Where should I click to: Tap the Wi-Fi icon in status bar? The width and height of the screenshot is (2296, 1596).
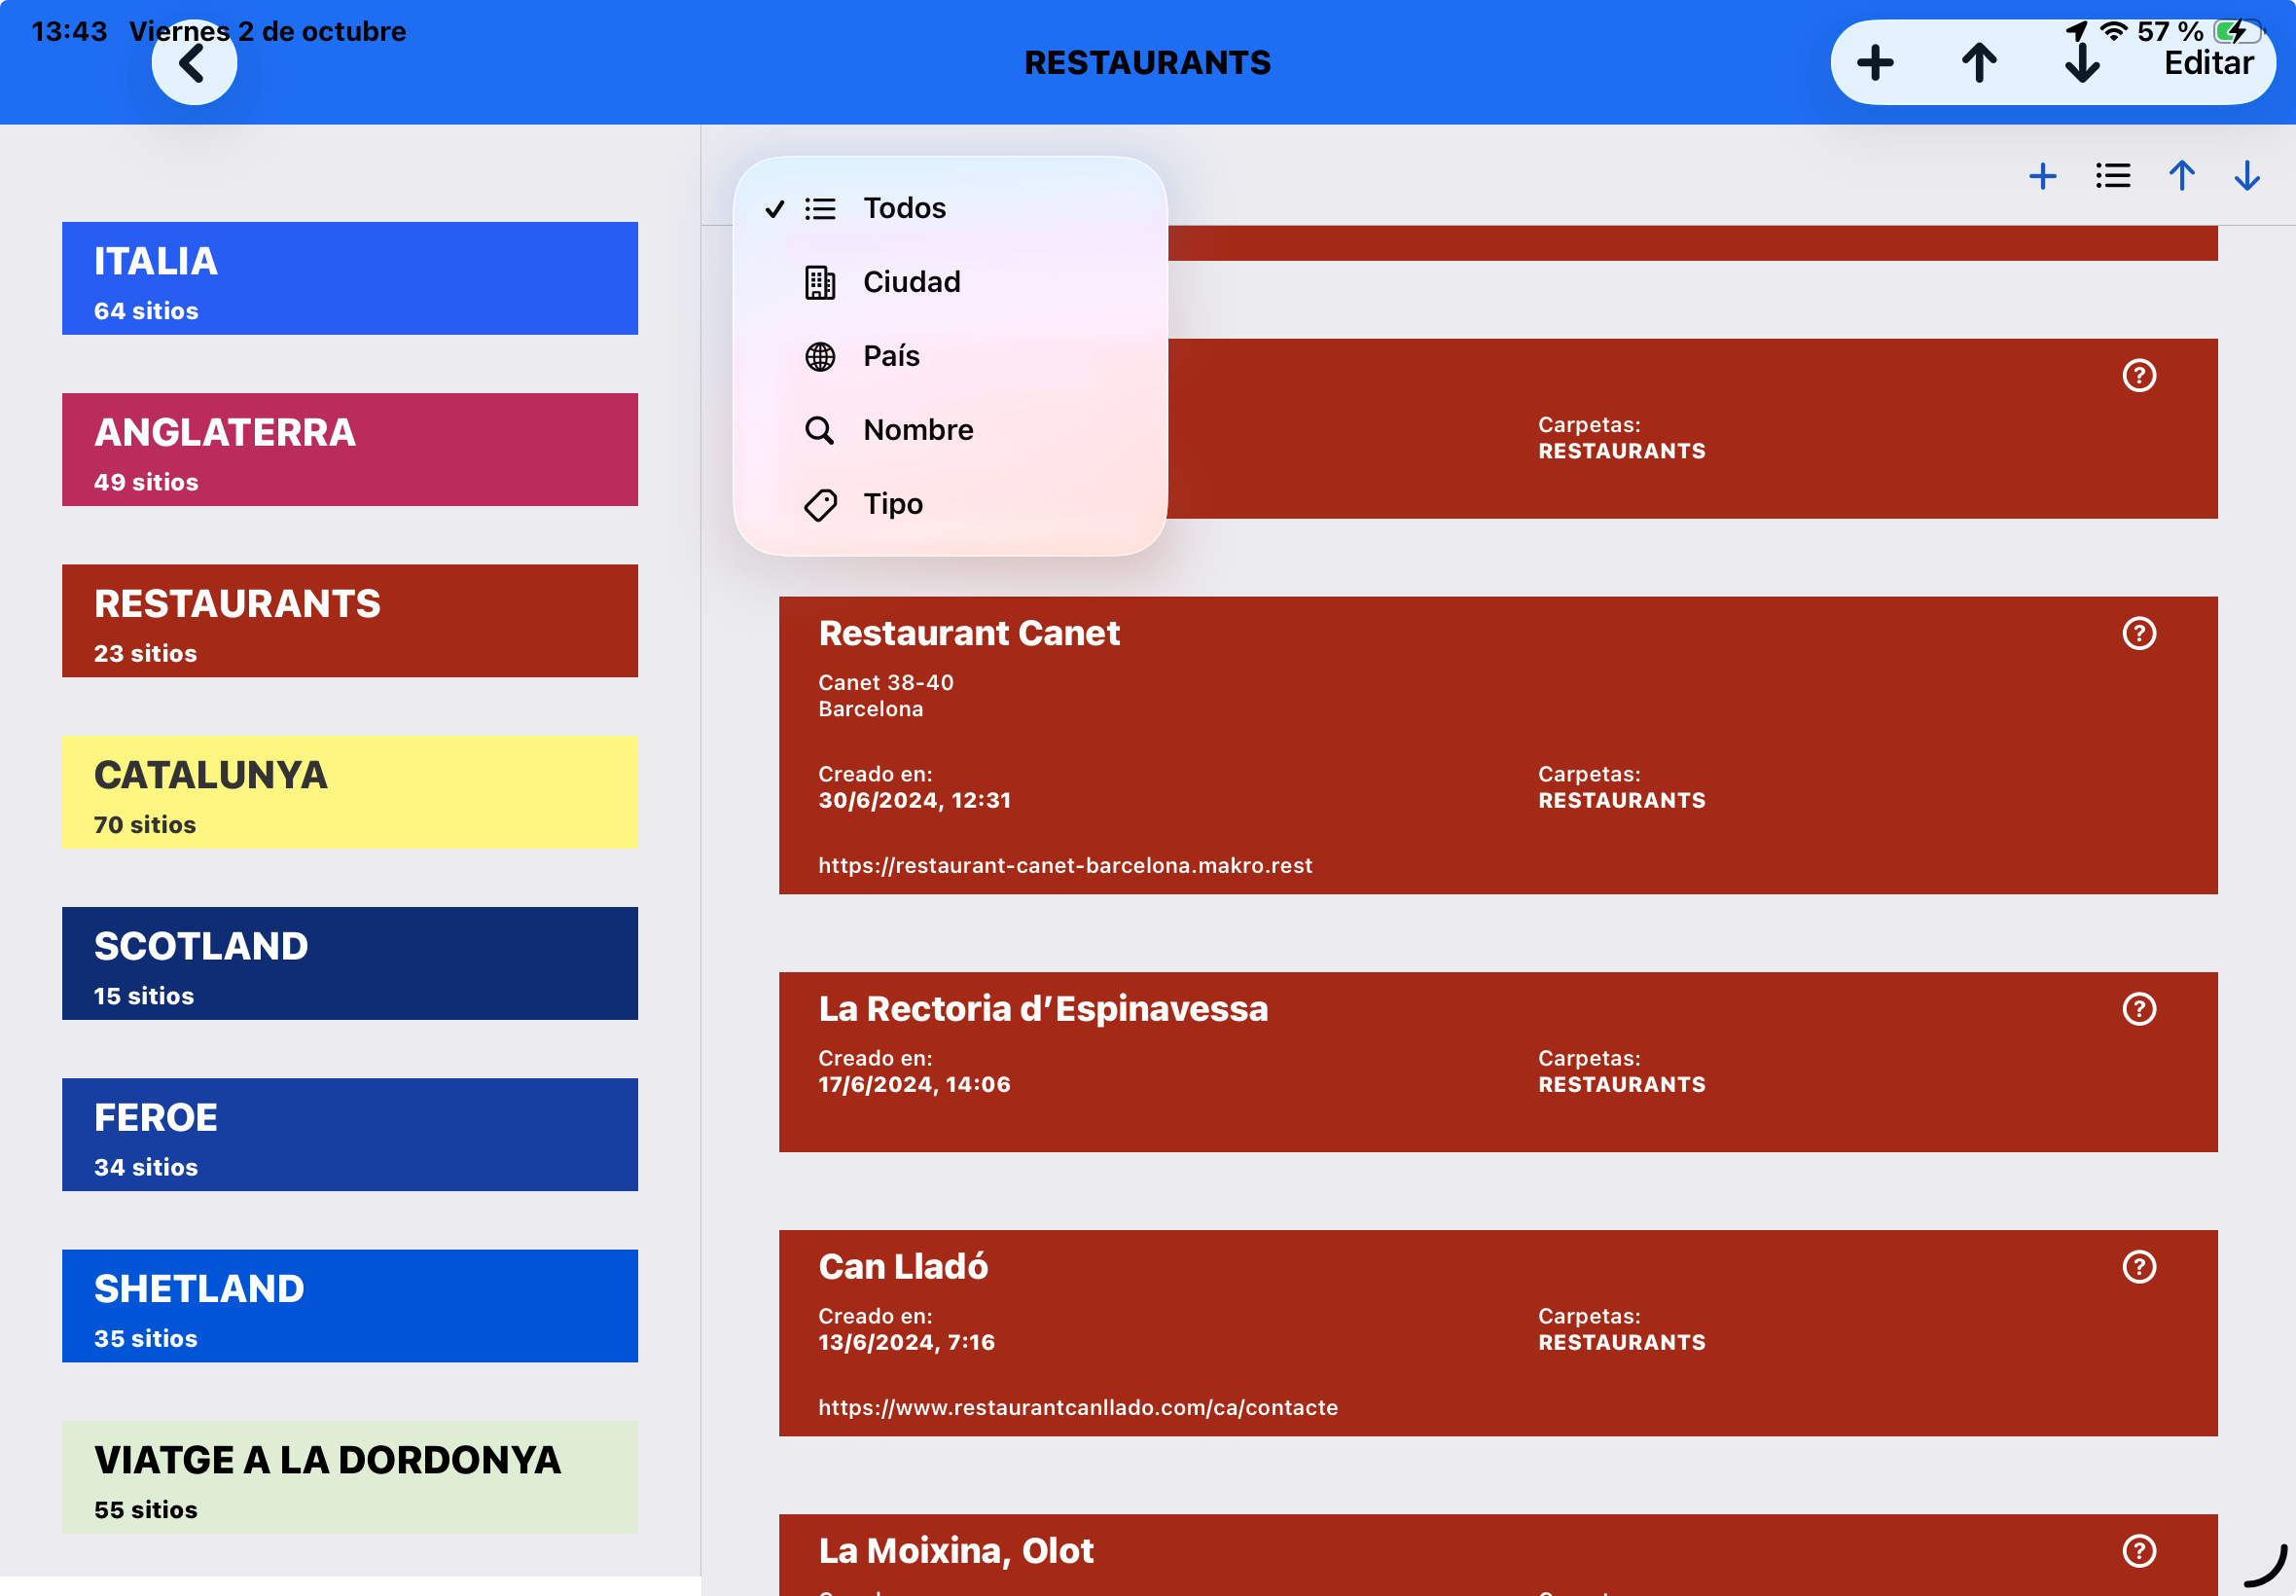point(2113,31)
